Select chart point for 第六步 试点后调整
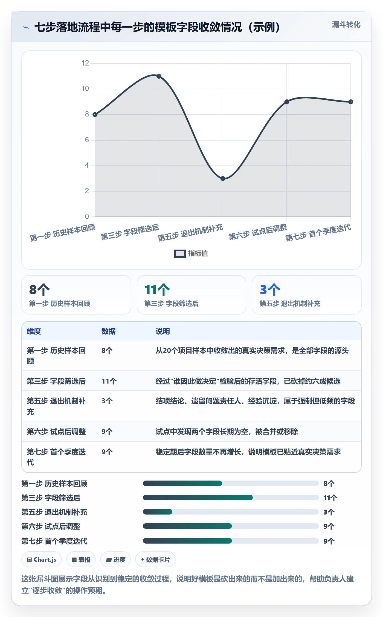 click(x=287, y=102)
